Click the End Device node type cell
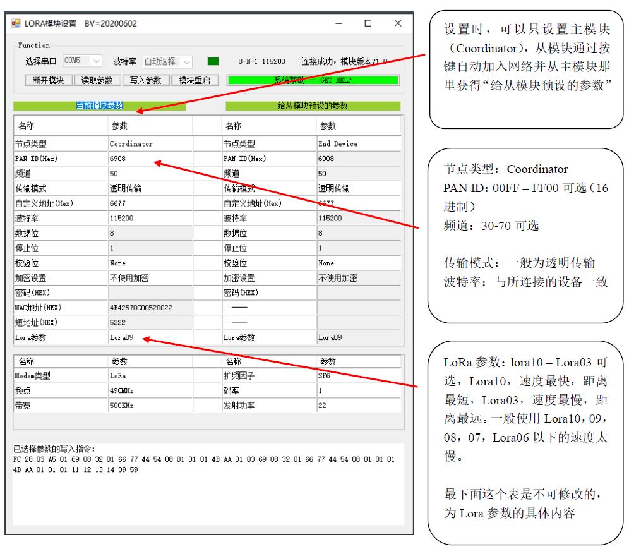The height and width of the screenshot is (549, 629). pyautogui.click(x=359, y=143)
